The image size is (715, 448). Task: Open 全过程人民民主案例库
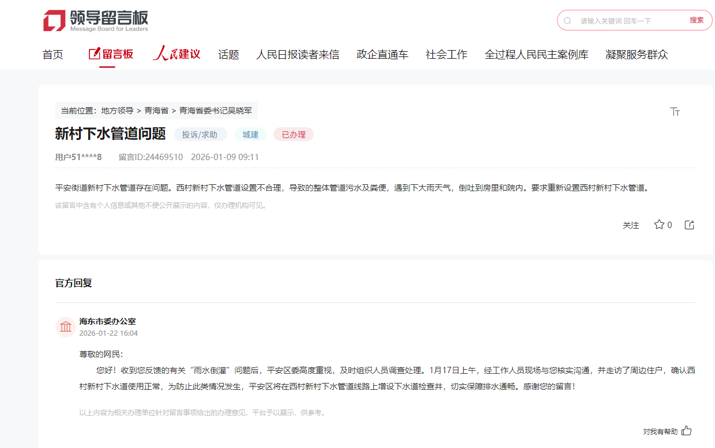point(536,55)
